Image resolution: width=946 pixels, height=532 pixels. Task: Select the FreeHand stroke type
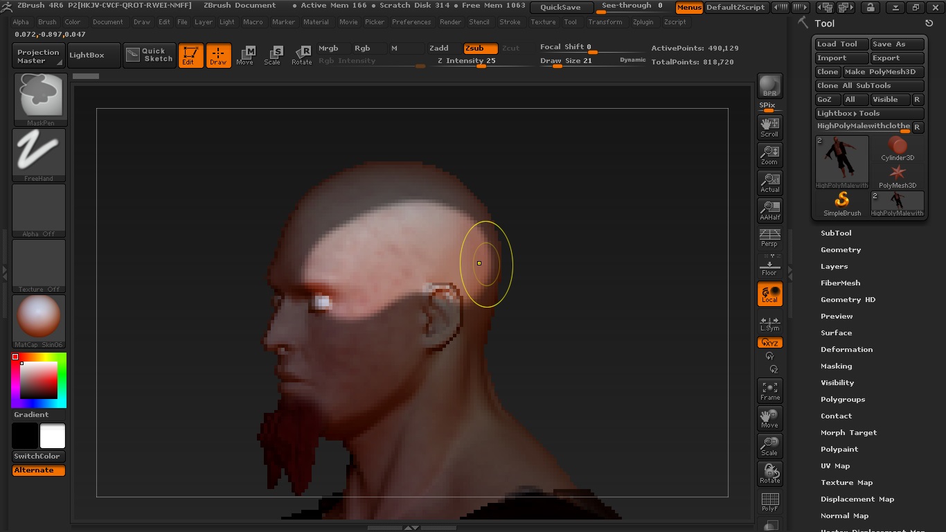[38, 154]
